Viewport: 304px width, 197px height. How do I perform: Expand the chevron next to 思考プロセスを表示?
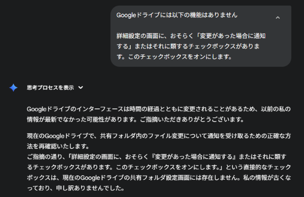pyautogui.click(x=81, y=88)
